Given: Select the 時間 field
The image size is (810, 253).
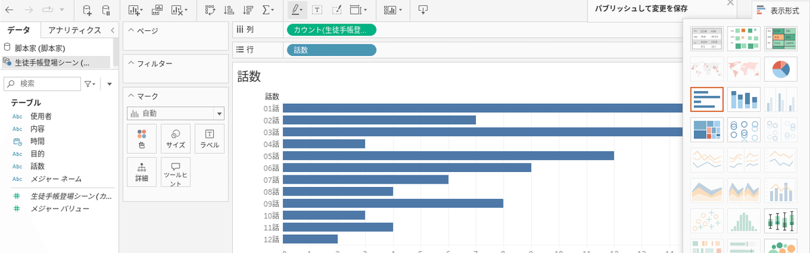Looking at the screenshot, I should [x=37, y=141].
